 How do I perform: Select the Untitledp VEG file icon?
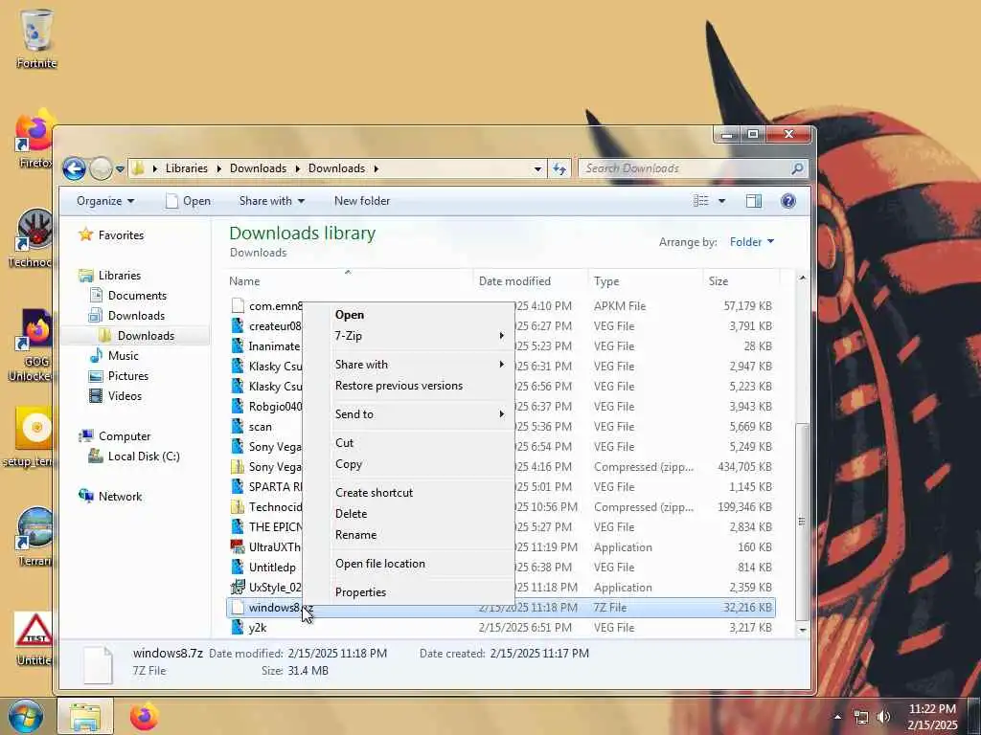coord(238,567)
